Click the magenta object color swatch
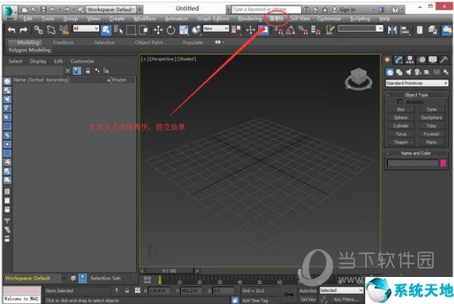454x304 pixels. click(x=443, y=163)
